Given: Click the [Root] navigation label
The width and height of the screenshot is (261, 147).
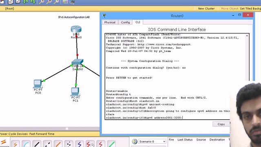Looking at the screenshot, I should tap(9, 9).
